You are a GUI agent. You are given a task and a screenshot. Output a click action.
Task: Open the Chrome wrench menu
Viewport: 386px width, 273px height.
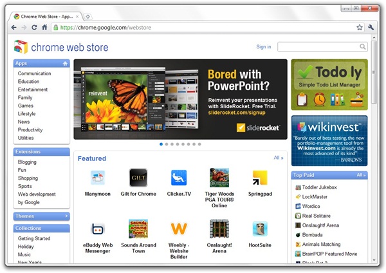(x=371, y=27)
